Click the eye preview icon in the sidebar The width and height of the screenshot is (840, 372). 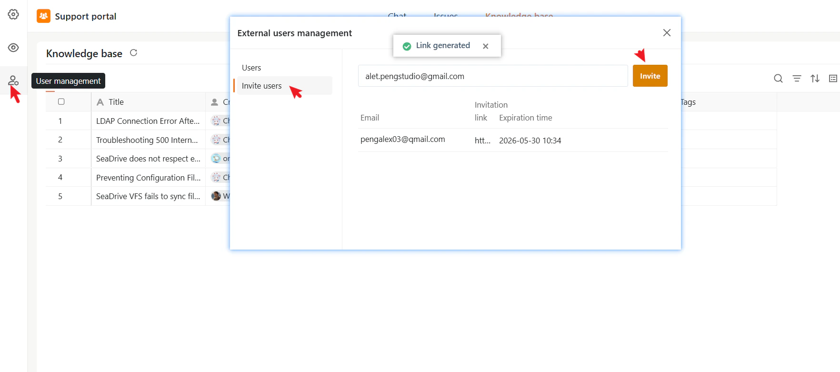point(13,48)
